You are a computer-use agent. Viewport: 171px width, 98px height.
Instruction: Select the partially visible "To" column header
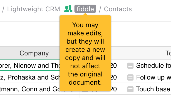pos(148,53)
